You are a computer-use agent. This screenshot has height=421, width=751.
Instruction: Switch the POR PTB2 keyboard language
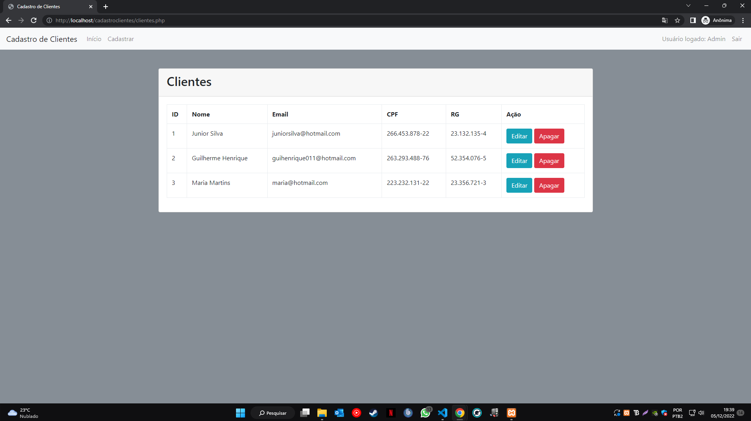click(677, 413)
